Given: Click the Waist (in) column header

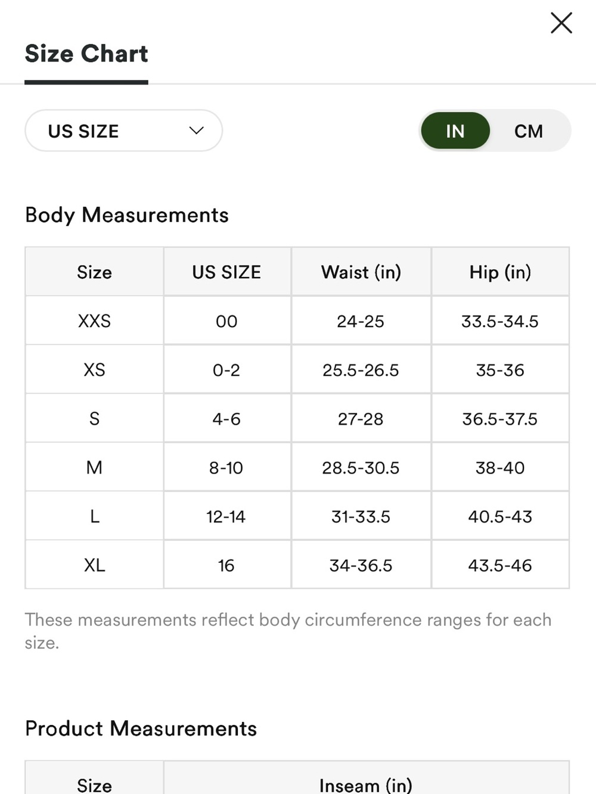Looking at the screenshot, I should (361, 272).
